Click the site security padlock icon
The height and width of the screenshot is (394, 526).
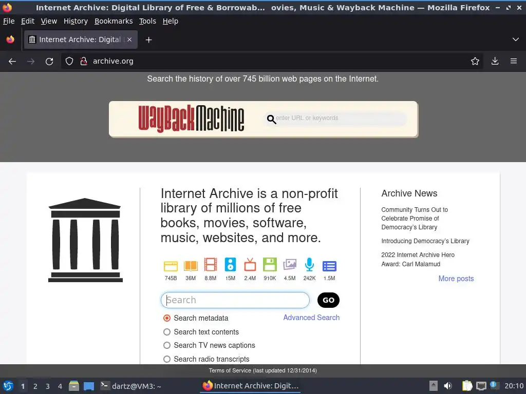pos(84,61)
